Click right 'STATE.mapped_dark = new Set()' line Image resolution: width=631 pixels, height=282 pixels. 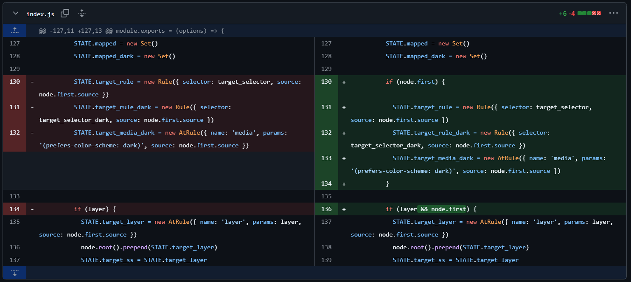point(436,56)
